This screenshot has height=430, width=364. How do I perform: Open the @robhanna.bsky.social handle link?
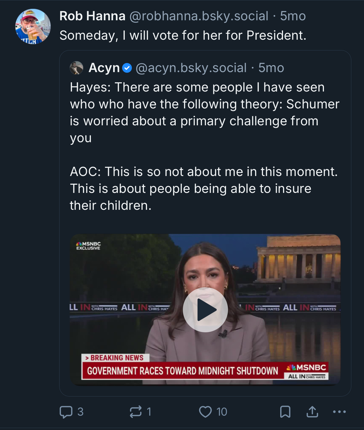[x=199, y=16]
